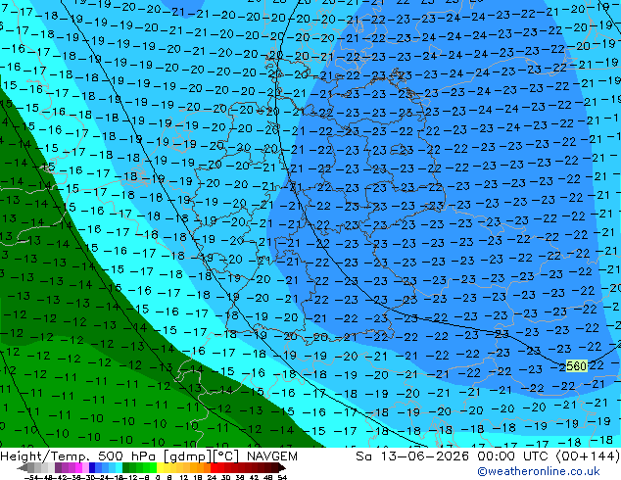Click the legend scale value 0

pos(158,478)
